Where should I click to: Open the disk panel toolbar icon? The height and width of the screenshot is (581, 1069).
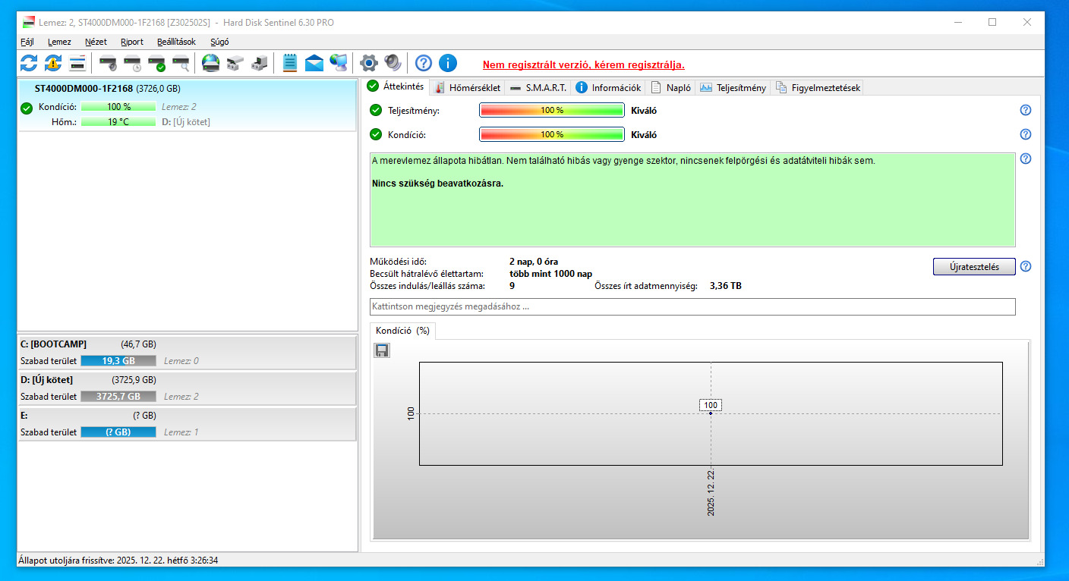[x=77, y=63]
